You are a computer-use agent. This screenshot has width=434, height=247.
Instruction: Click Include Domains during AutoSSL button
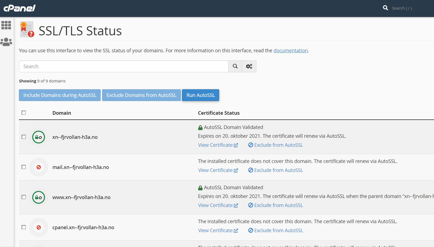(60, 95)
